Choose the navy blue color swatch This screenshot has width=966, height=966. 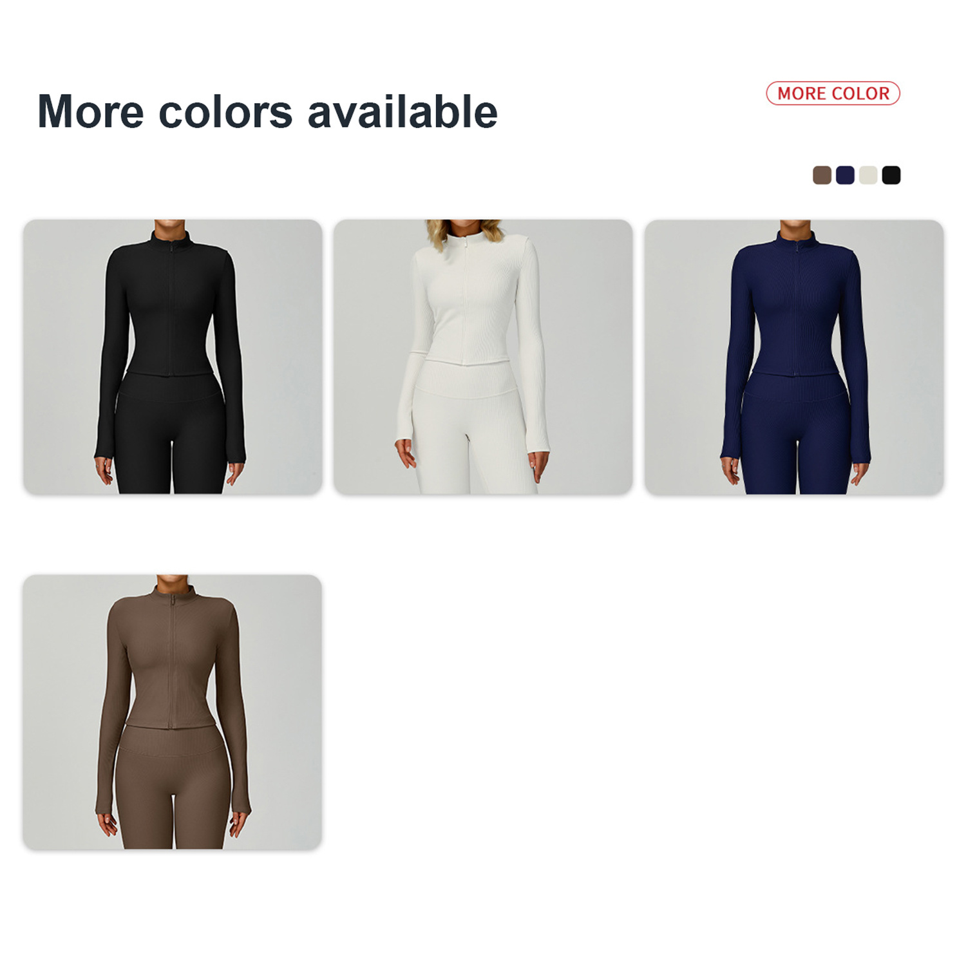point(845,175)
